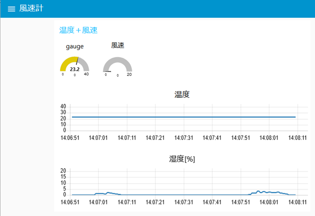Click the flat blue temperature chart line
The image size is (315, 216).
183,117
